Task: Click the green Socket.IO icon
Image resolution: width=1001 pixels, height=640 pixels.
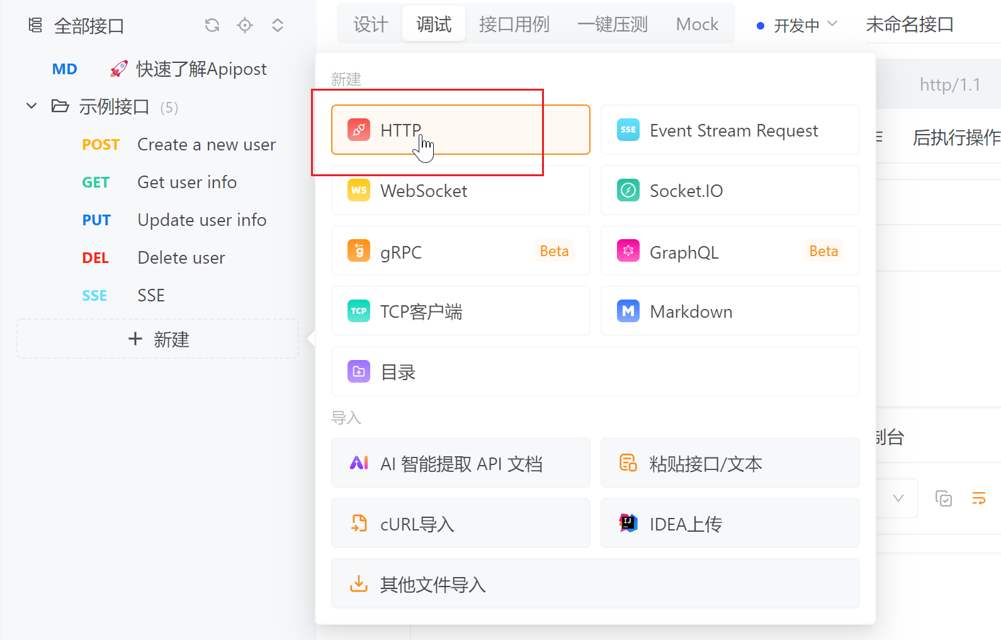Action: coord(628,190)
